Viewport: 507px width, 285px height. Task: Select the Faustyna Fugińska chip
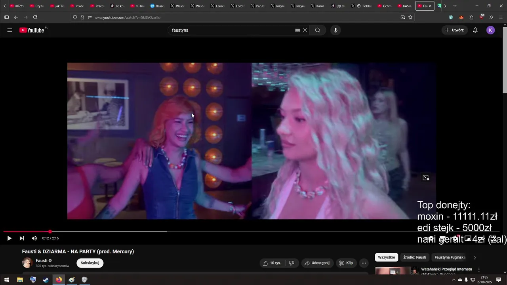(450, 257)
